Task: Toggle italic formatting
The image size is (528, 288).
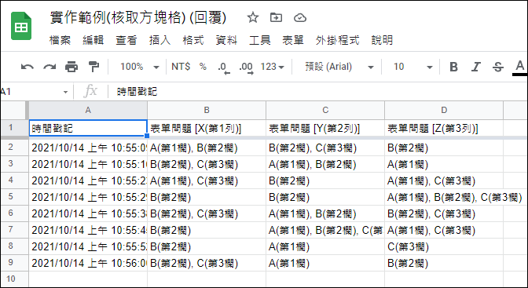Action: click(x=475, y=67)
